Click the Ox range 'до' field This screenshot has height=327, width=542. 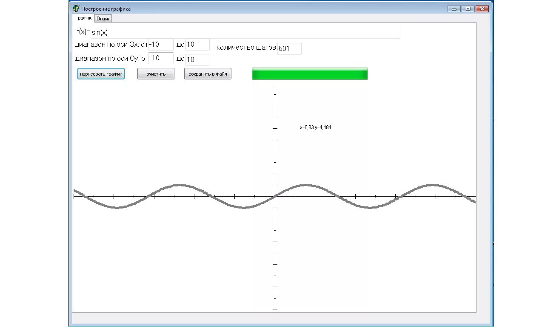(x=197, y=45)
